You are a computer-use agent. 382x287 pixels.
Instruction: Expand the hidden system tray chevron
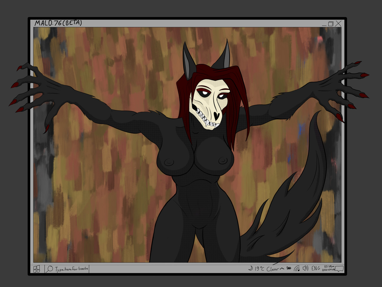coord(282,268)
